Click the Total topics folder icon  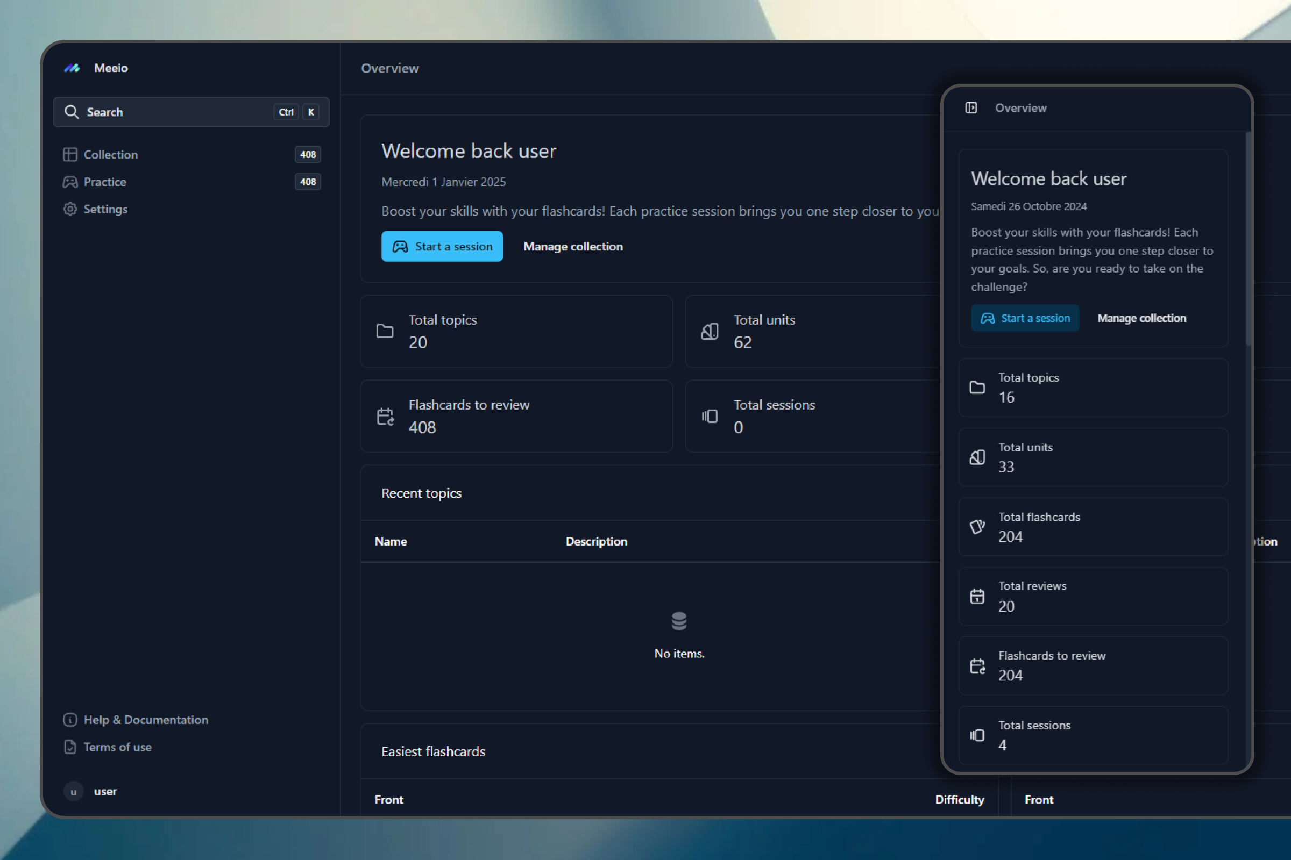[x=385, y=331]
